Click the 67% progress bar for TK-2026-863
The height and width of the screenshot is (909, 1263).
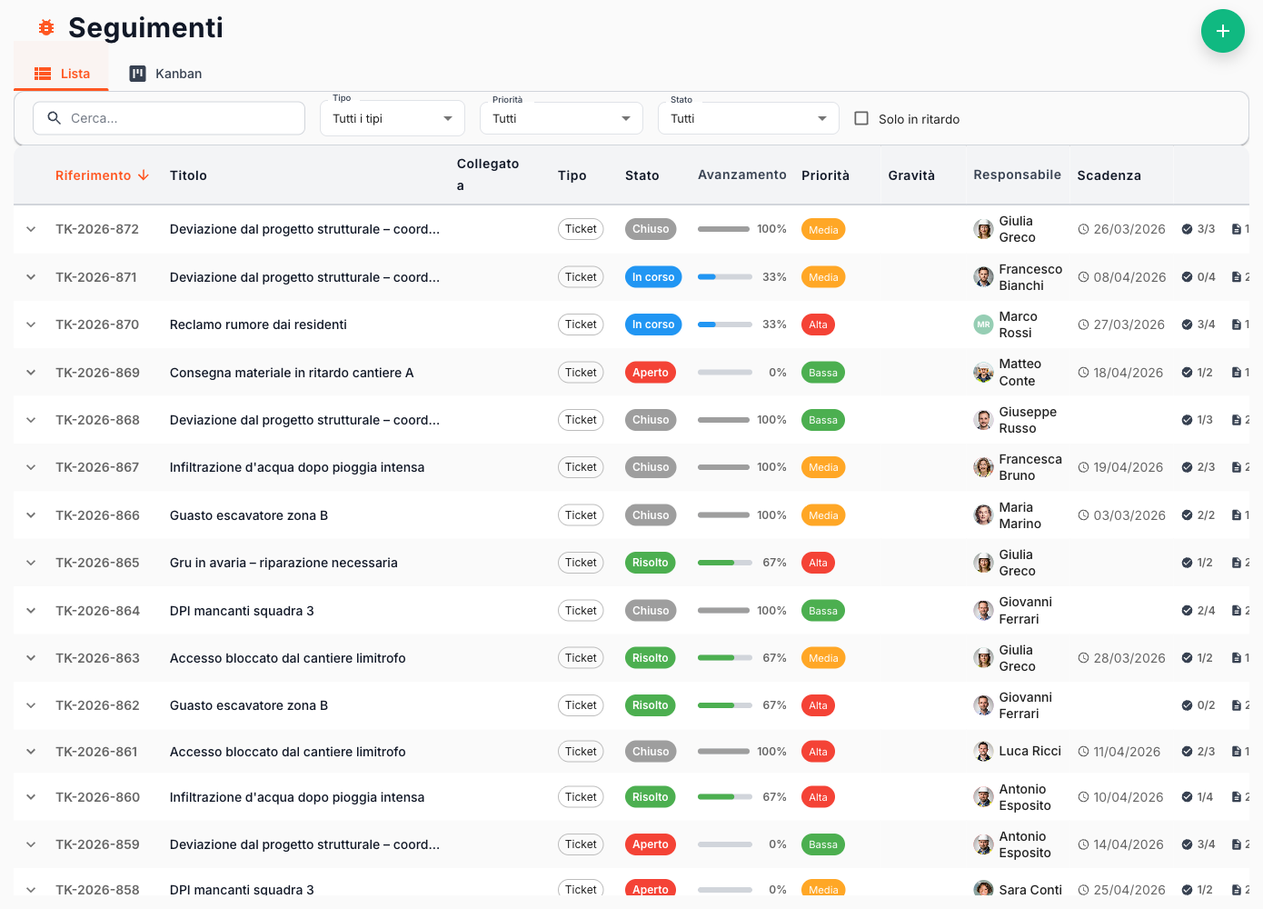(724, 658)
